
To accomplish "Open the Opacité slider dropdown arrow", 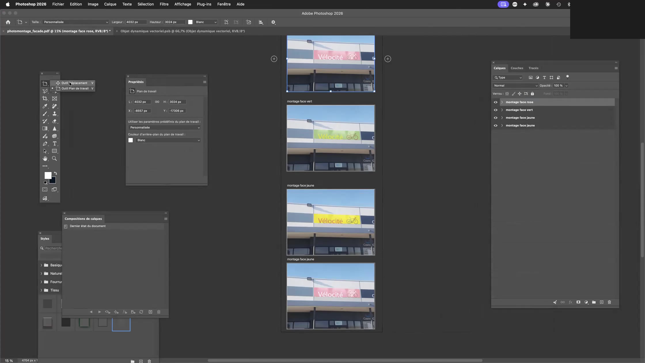I will tap(566, 86).
